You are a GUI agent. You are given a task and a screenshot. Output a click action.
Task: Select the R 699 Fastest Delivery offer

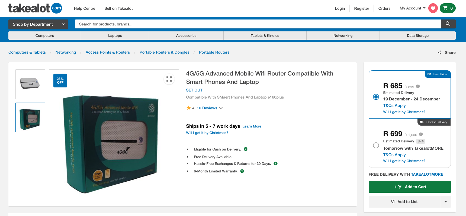pos(376,145)
